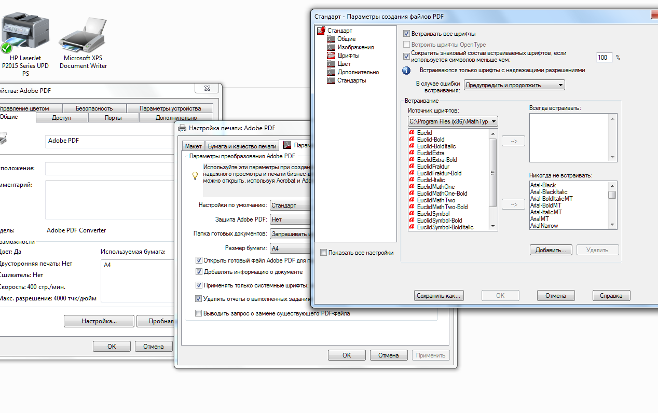658x413 pixels.
Task: Click the Adobe PDF icon on the settings tab
Action: point(286,146)
